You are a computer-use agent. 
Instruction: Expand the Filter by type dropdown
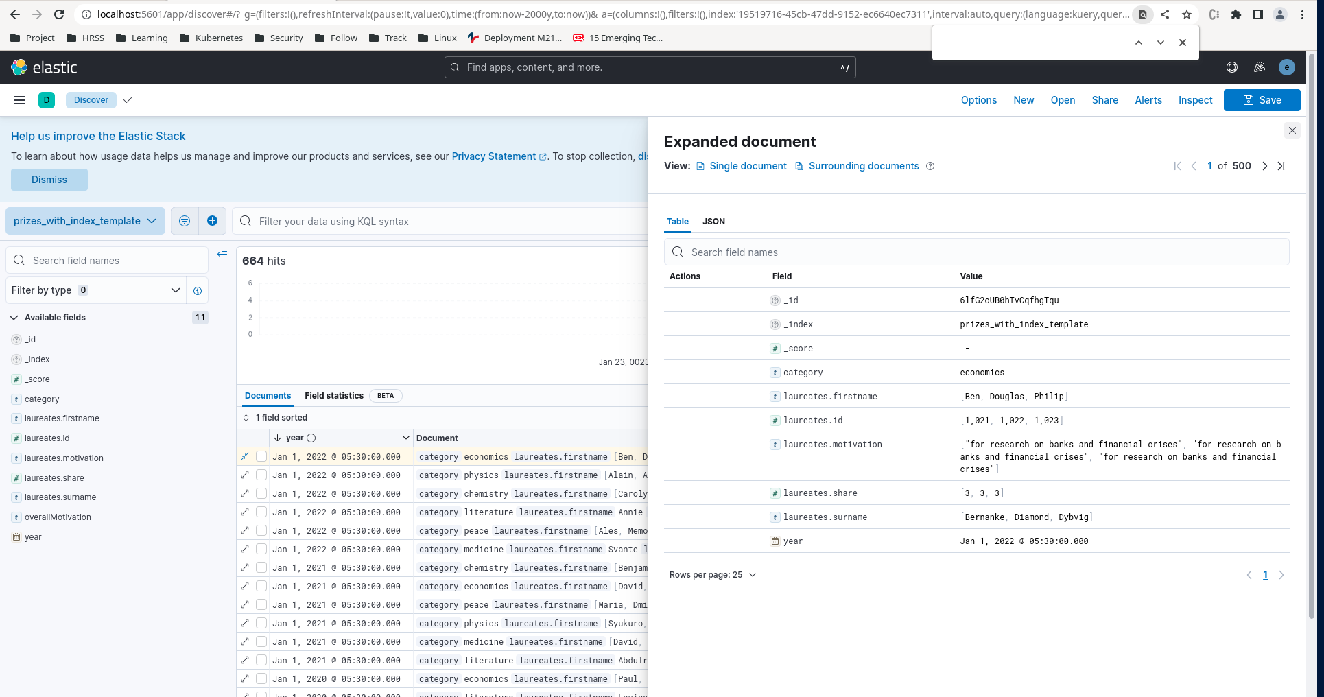(x=96, y=290)
